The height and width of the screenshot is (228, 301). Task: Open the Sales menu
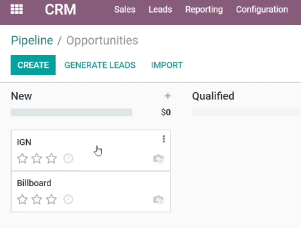125,9
